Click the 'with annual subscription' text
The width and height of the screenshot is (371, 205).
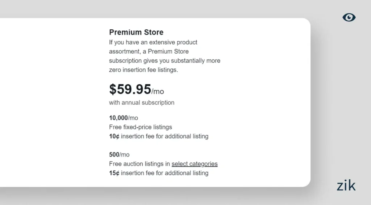142,102
